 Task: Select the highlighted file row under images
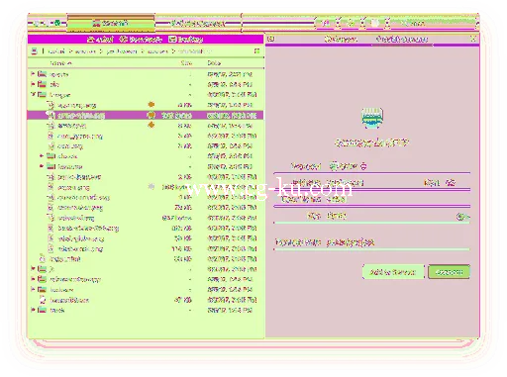coord(146,115)
